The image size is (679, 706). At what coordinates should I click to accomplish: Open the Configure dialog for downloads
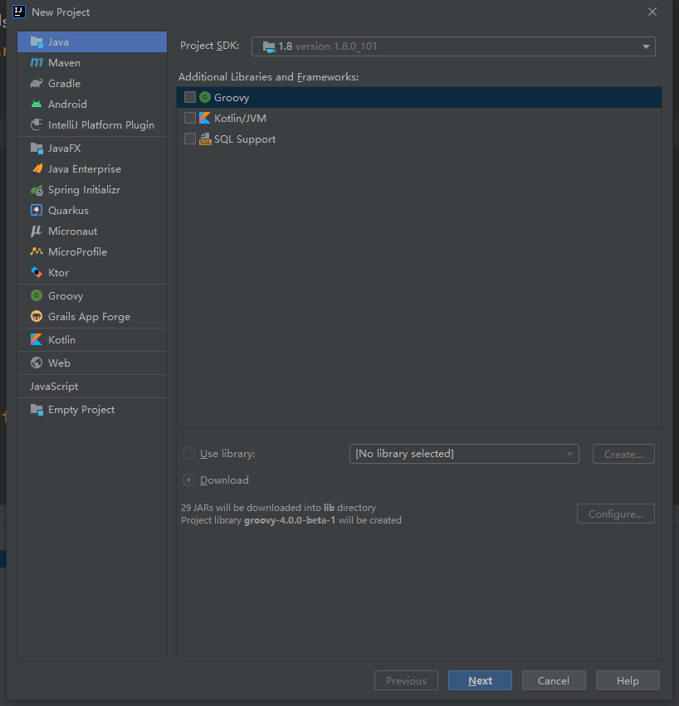tap(615, 514)
